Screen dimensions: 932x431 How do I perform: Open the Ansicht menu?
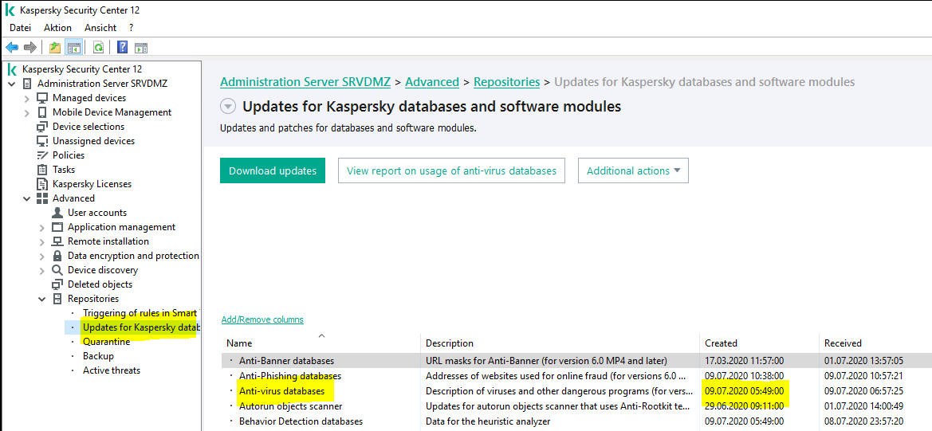(x=100, y=27)
